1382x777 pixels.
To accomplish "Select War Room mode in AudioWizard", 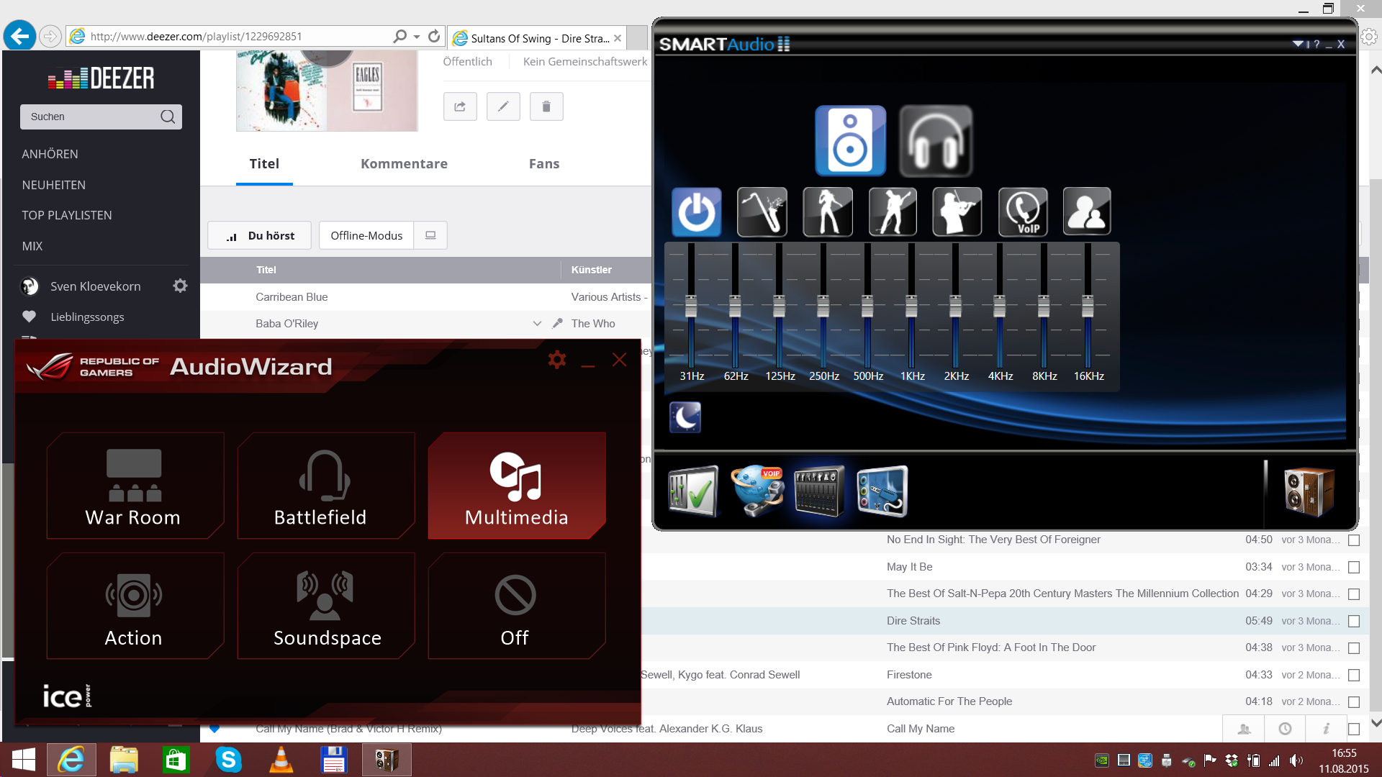I will click(x=135, y=486).
